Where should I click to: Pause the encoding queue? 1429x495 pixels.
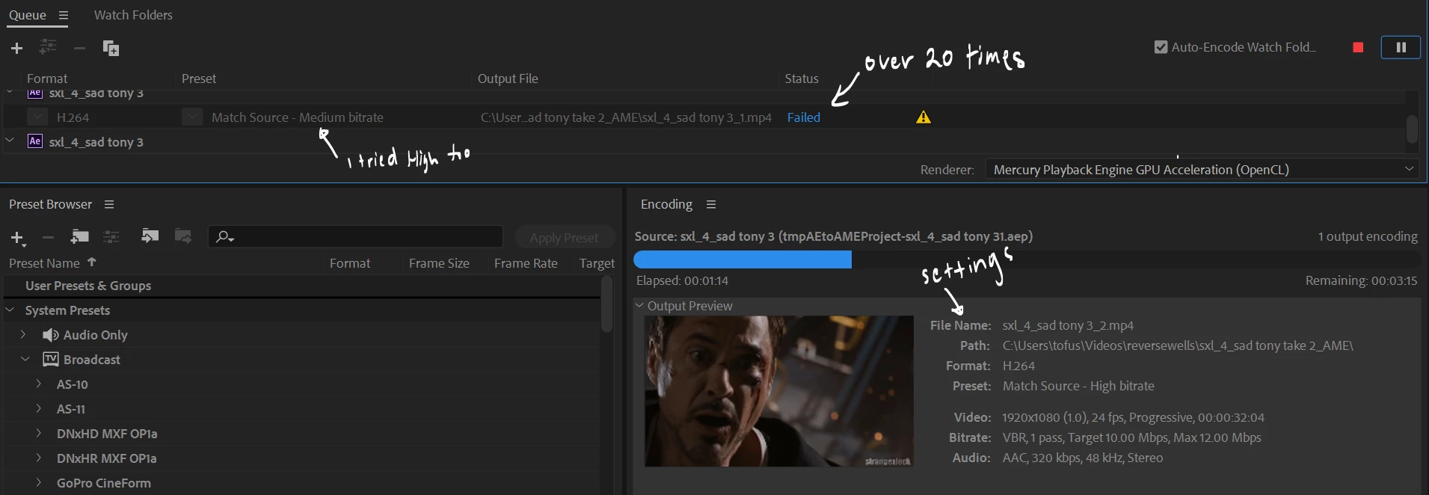(x=1401, y=47)
